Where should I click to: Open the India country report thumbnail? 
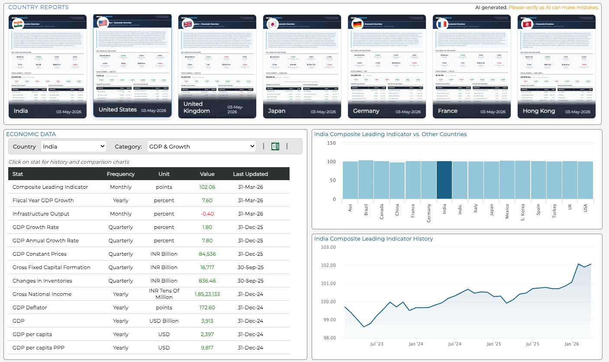pyautogui.click(x=48, y=66)
